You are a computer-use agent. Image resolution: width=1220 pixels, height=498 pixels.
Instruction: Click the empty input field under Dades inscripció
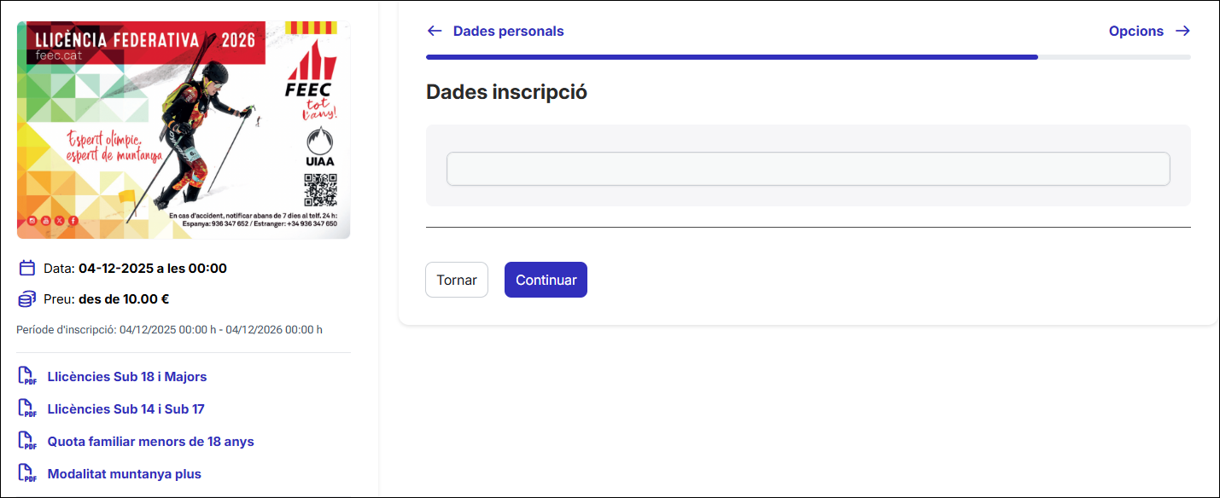[808, 169]
